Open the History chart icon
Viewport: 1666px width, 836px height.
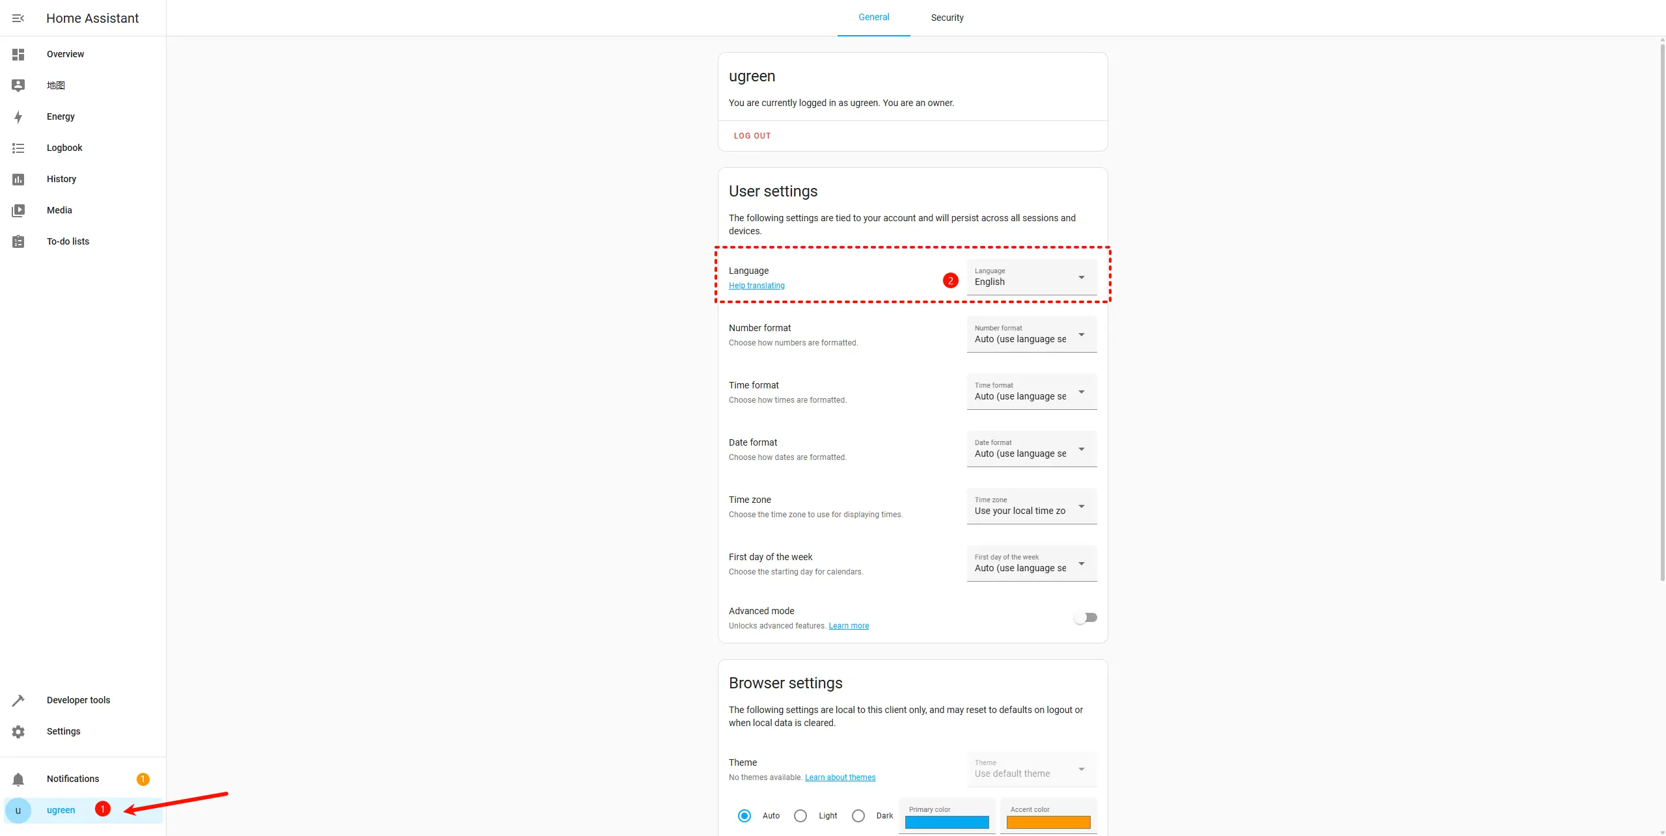[18, 180]
